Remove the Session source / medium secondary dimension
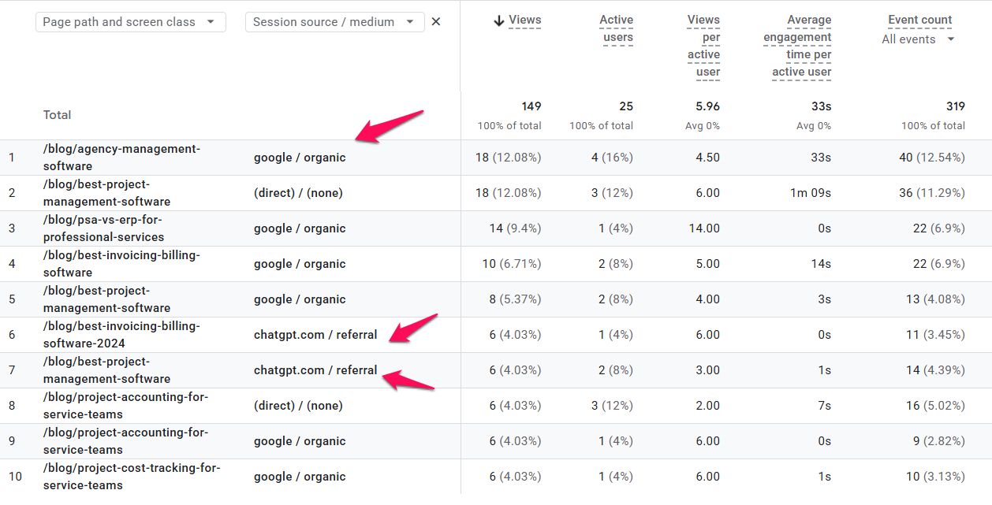Image resolution: width=992 pixels, height=505 pixels. click(x=436, y=22)
